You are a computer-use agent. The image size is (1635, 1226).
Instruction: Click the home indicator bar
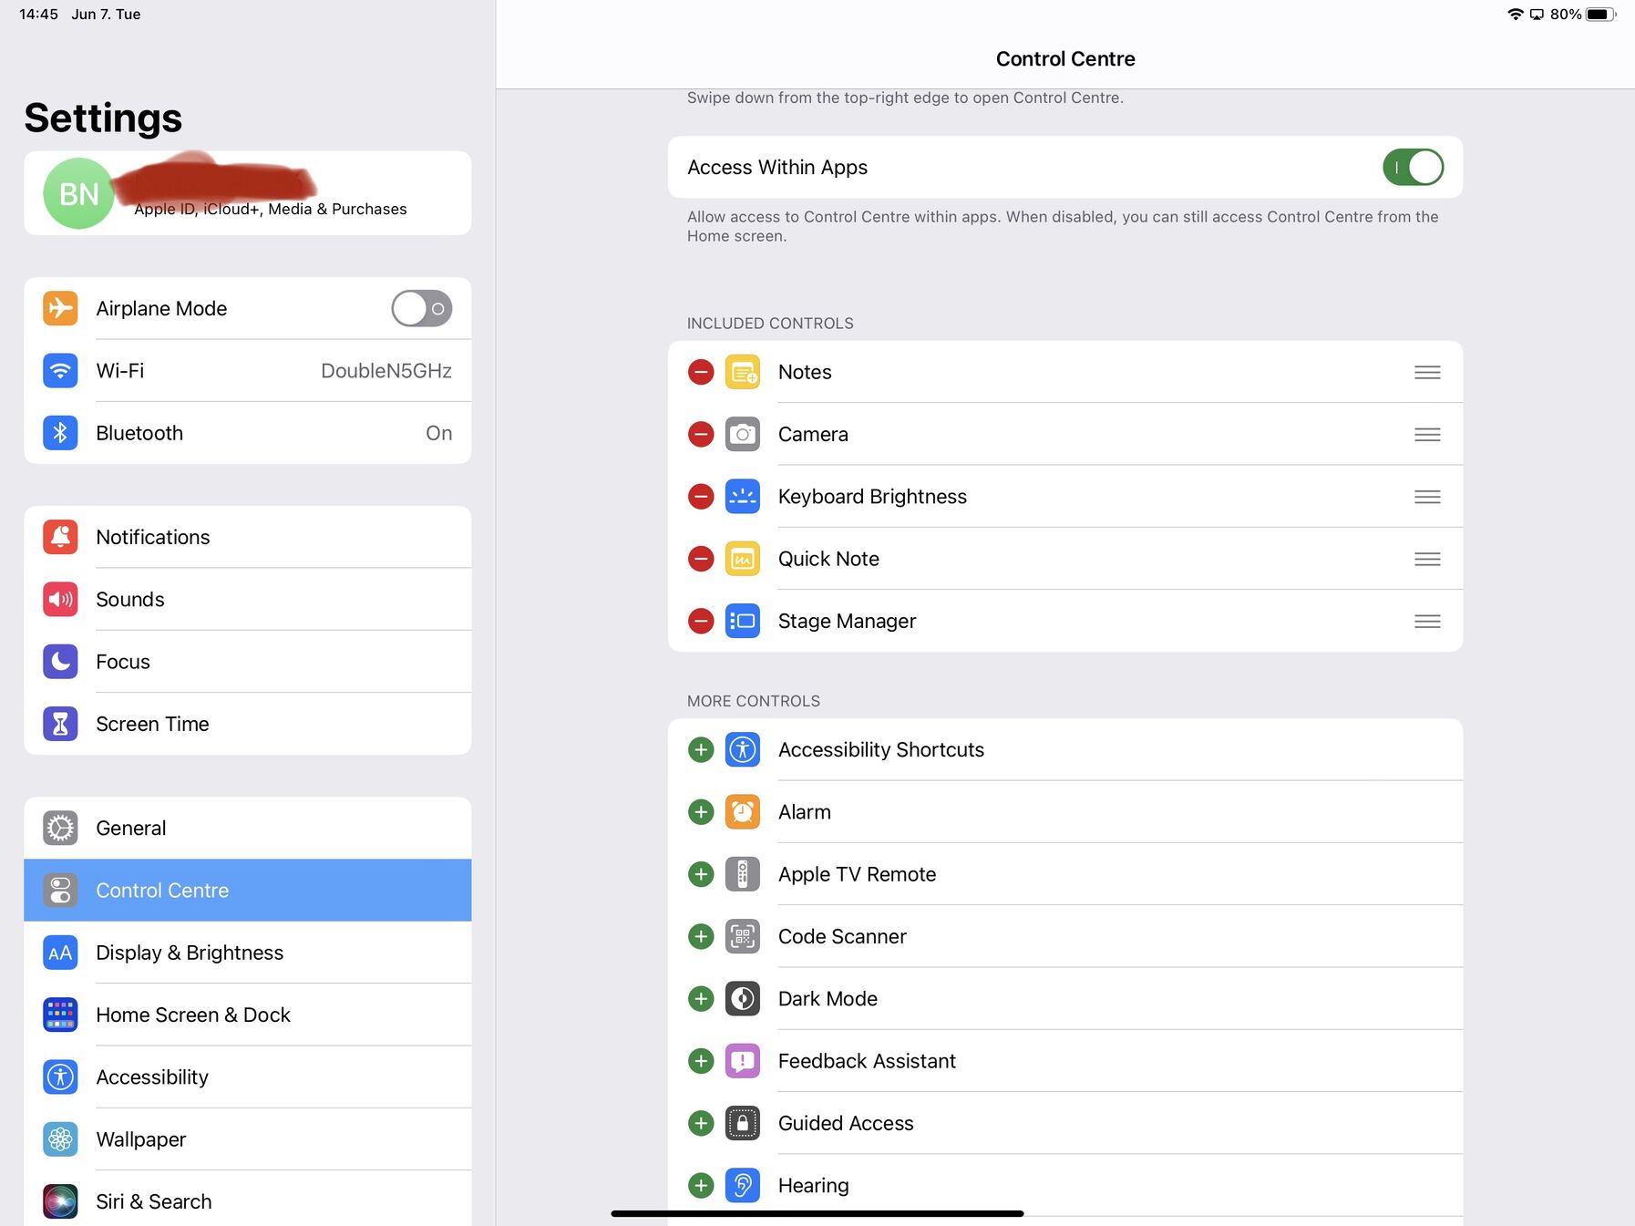(x=817, y=1213)
